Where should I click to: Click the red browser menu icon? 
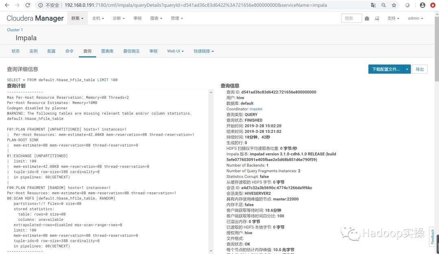pyautogui.click(x=433, y=5)
